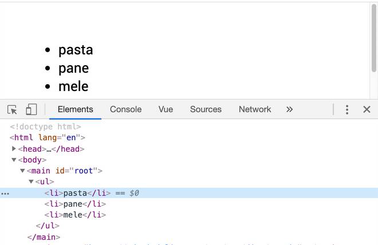Screen dimensions: 378x245
Task: Toggle the device toolbar icon
Action: coord(31,109)
